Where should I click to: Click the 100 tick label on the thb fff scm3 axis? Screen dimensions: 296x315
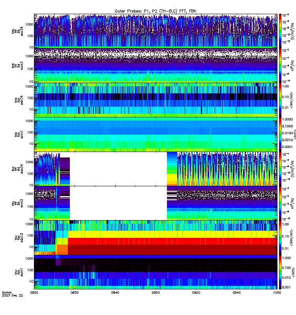click(x=30, y=69)
